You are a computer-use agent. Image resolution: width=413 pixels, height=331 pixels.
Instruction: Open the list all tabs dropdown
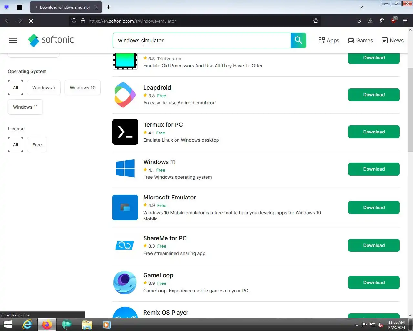361,7
